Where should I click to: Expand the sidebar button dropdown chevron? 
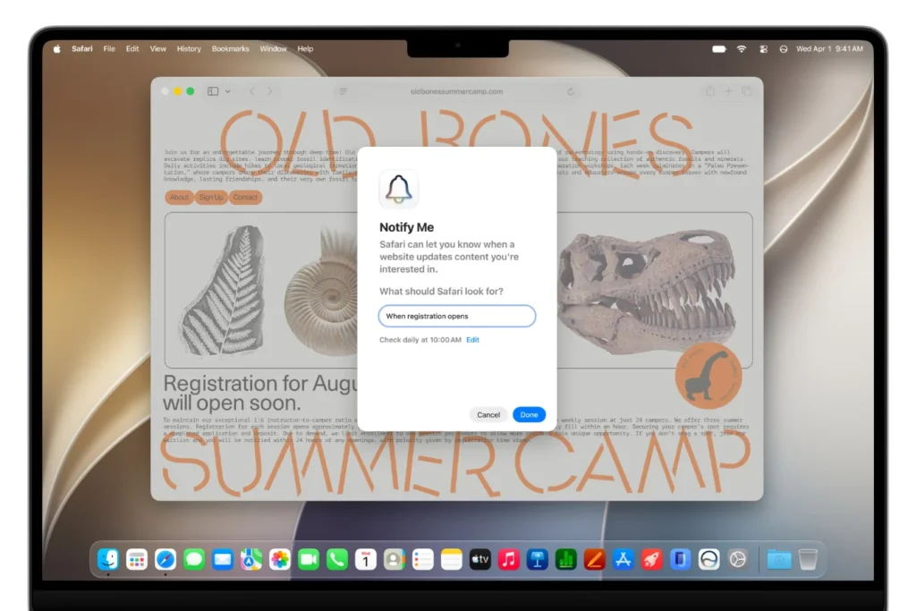(x=228, y=91)
